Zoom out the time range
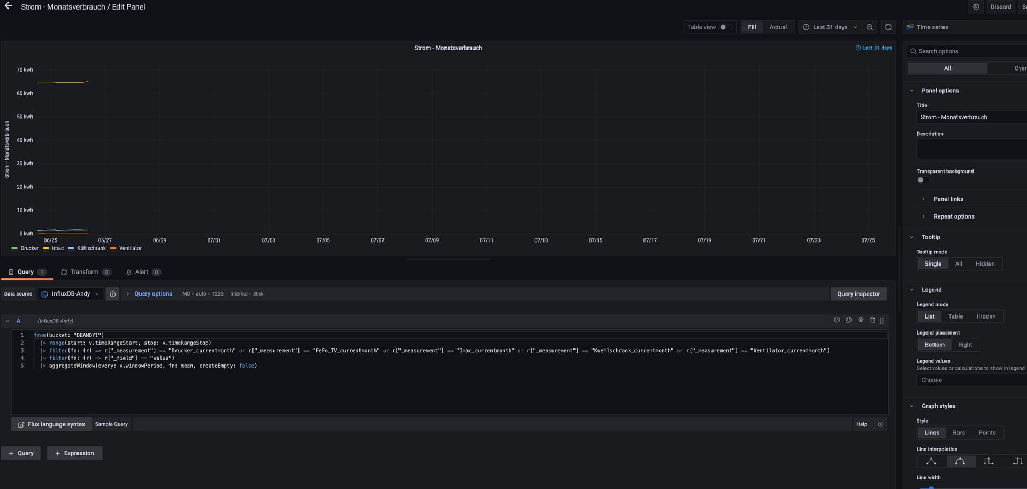 (870, 27)
